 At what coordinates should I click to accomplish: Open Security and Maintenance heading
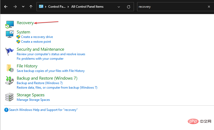[x=40, y=49]
